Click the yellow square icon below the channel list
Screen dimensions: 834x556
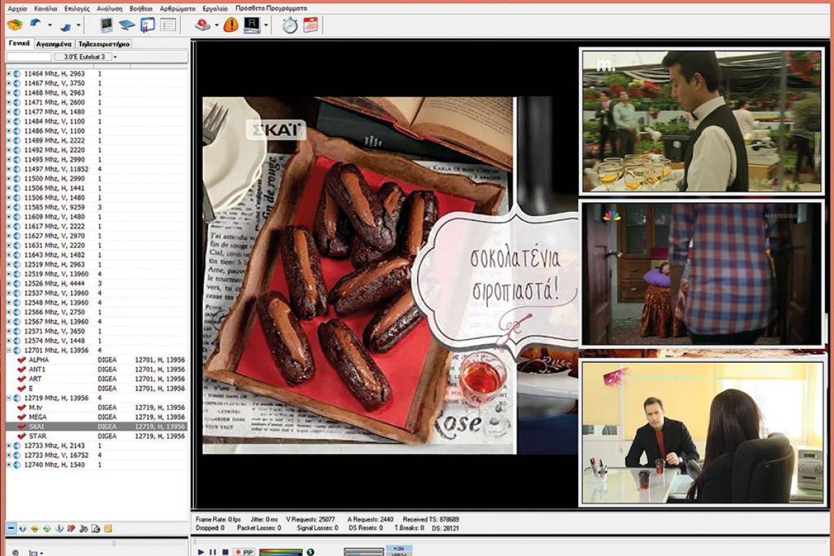108,529
